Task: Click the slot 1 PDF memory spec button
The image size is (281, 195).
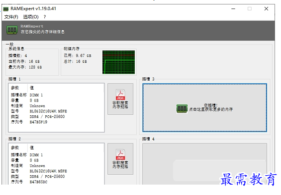Action: tap(120, 99)
